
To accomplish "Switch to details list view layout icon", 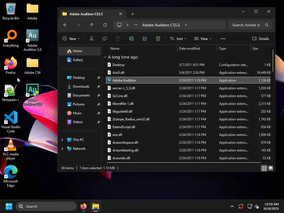I will pyautogui.click(x=264, y=168).
